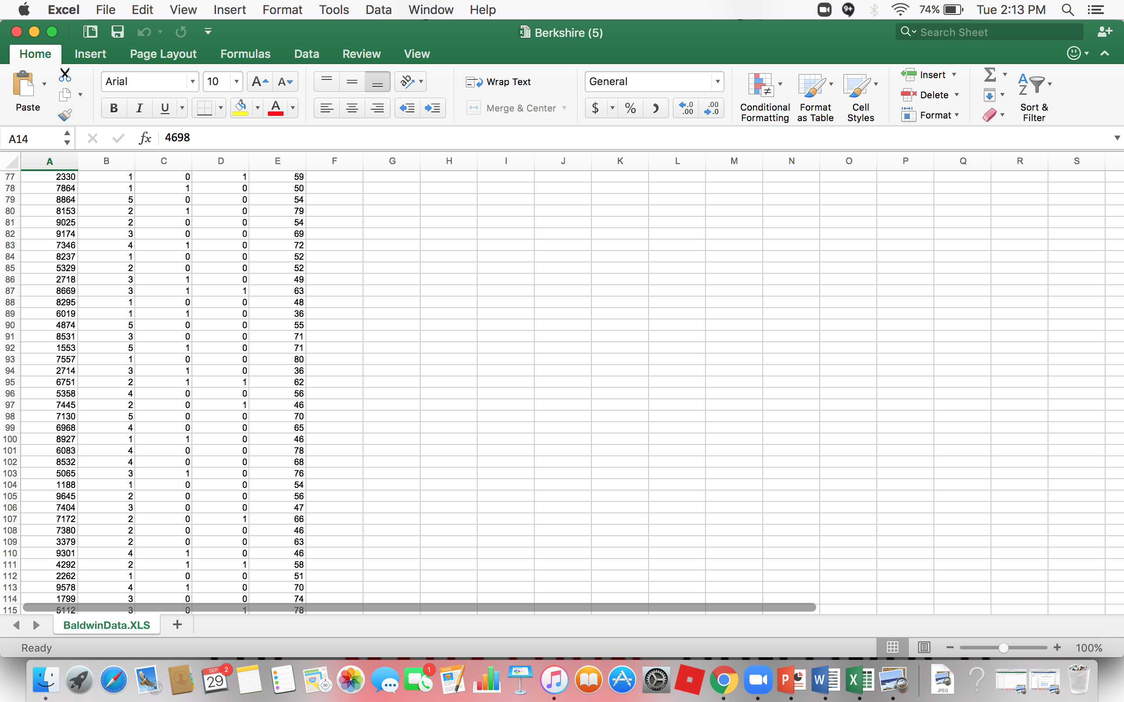Enable center alignment for the cell

pos(352,108)
